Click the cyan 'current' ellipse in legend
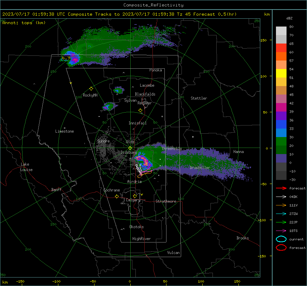The width and height of the screenshot is (307, 286). coord(281,239)
